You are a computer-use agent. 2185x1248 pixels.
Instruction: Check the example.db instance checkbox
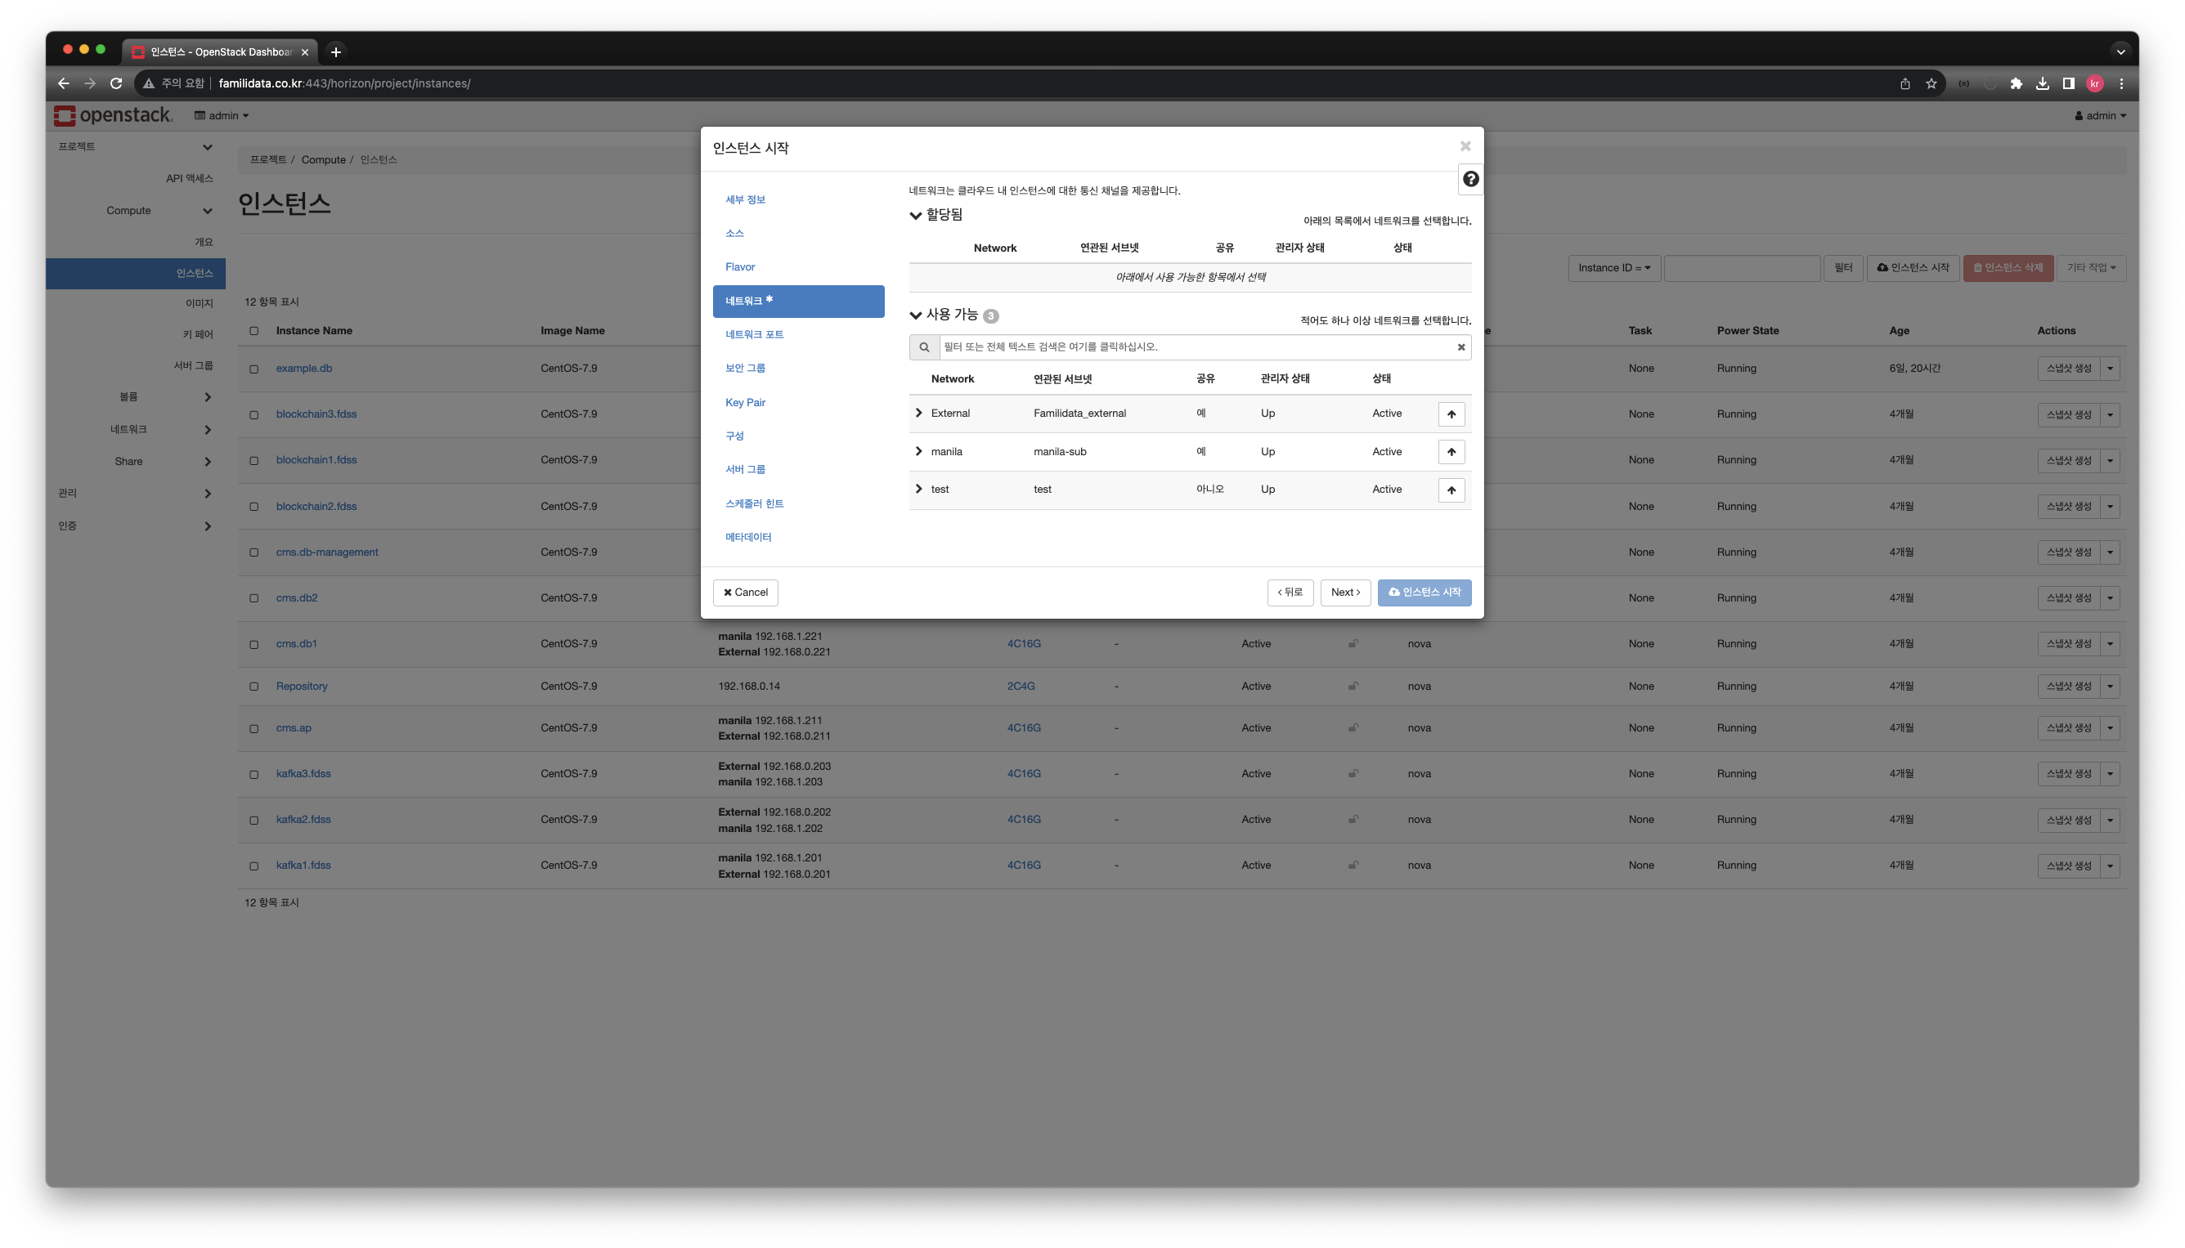pos(253,369)
